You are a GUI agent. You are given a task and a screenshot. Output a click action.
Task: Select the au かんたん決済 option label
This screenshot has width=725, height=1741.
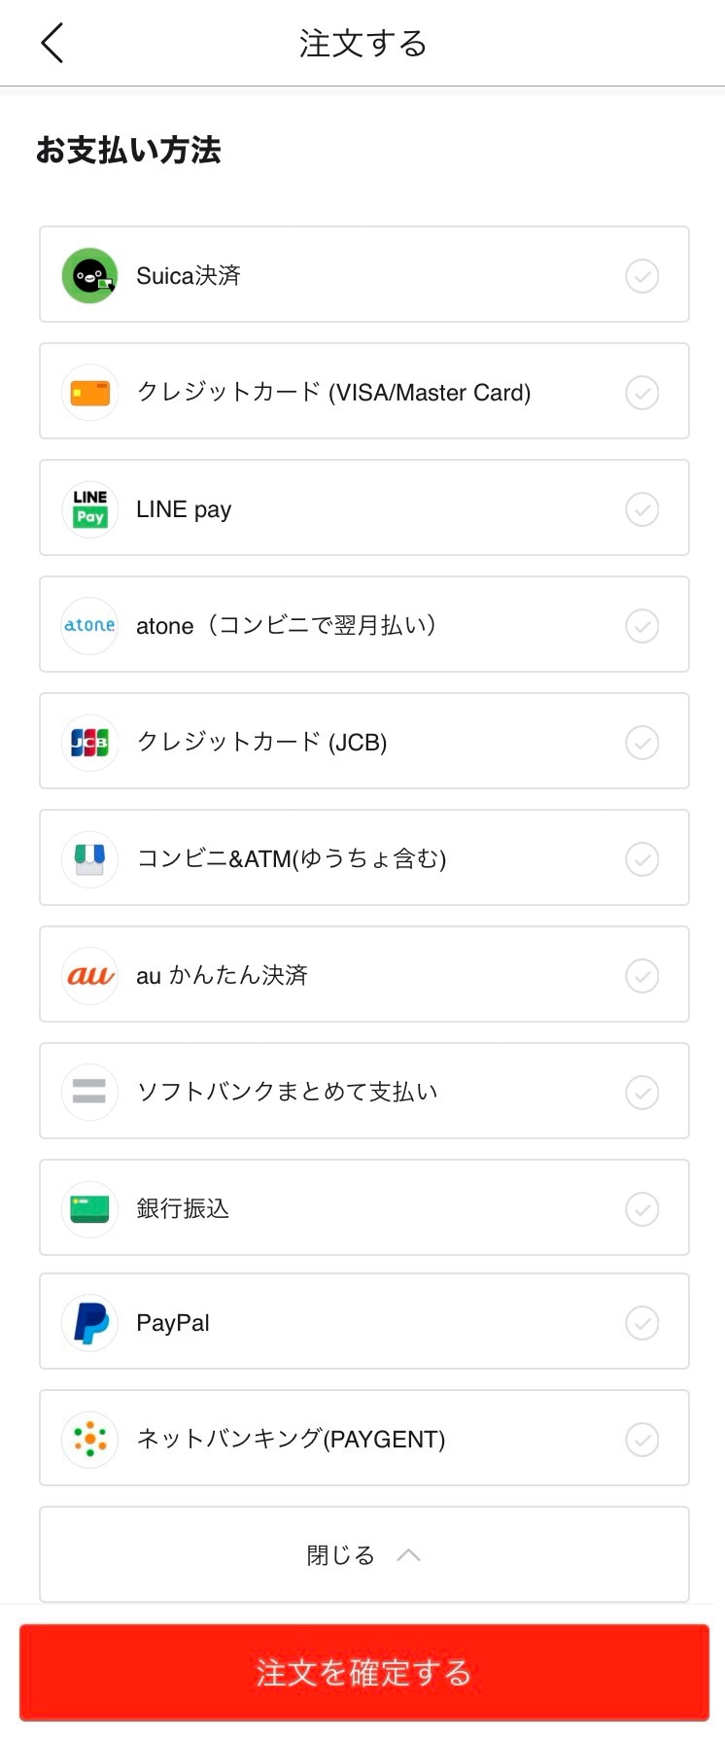(222, 975)
